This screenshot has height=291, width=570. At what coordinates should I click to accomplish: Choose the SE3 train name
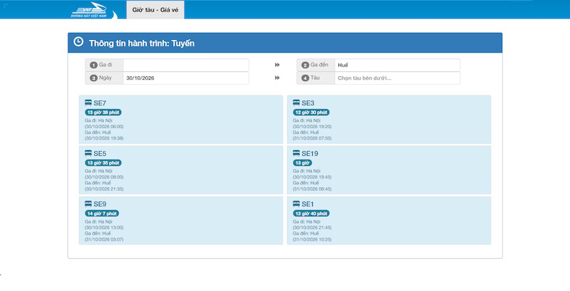click(308, 103)
